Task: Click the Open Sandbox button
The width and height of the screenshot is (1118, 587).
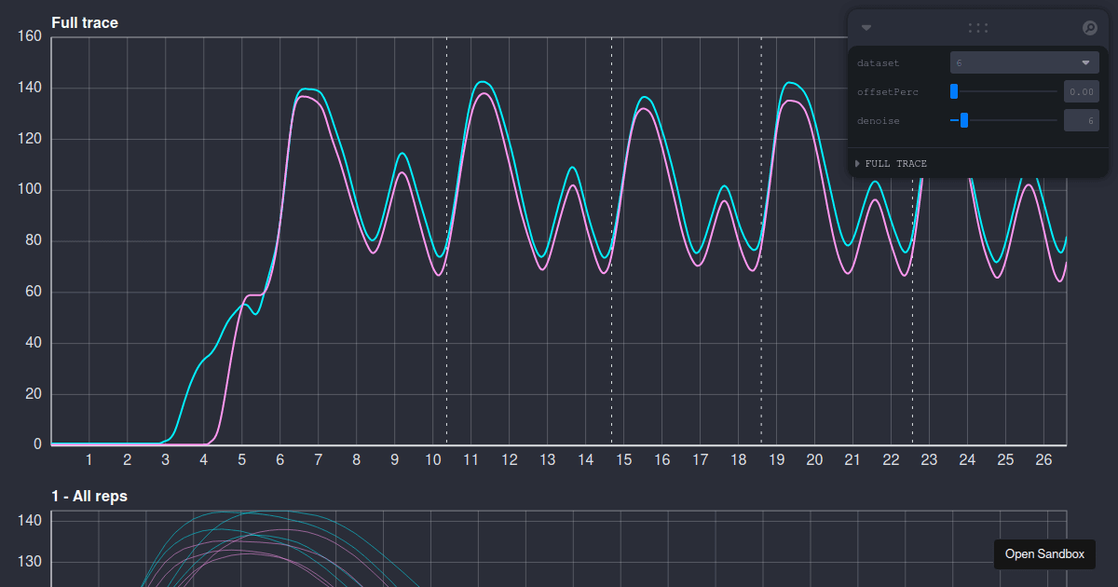Action: 1044,553
